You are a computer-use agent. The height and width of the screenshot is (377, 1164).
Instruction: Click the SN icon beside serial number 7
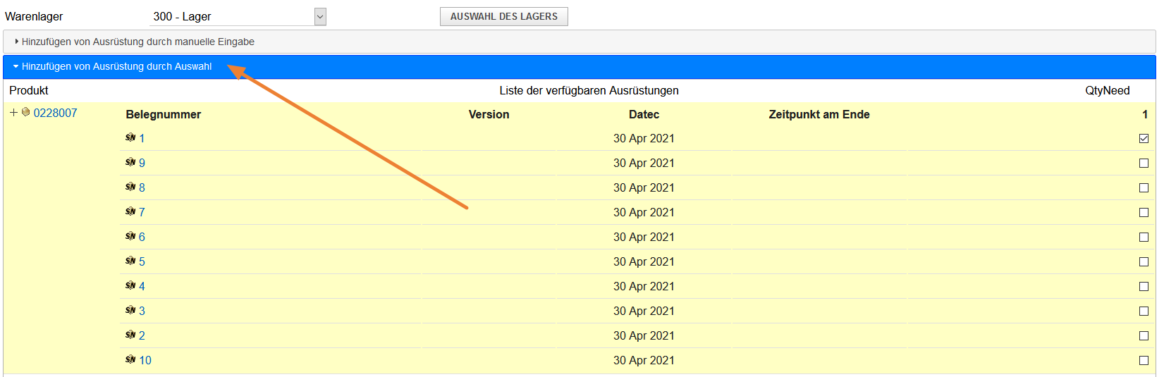coord(130,212)
